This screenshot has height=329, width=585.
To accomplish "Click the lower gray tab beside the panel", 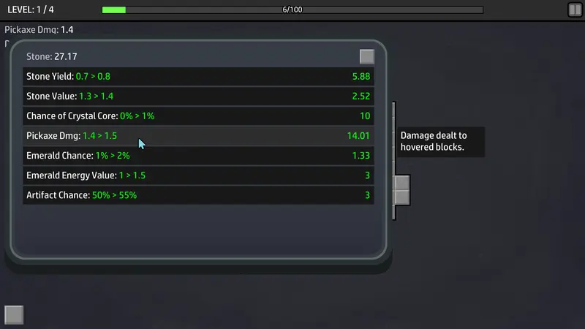I will 402,197.
